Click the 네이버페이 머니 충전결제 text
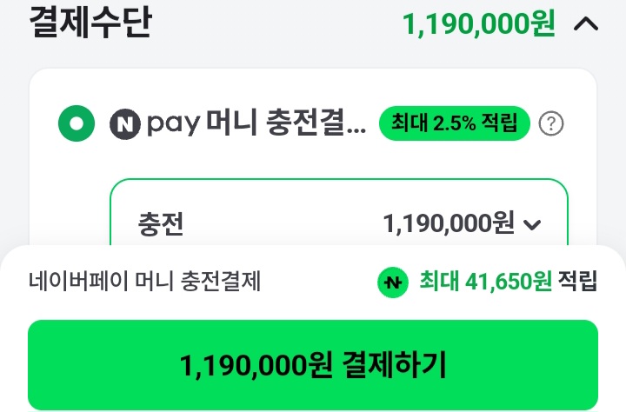Image resolution: width=626 pixels, height=412 pixels. click(x=145, y=281)
